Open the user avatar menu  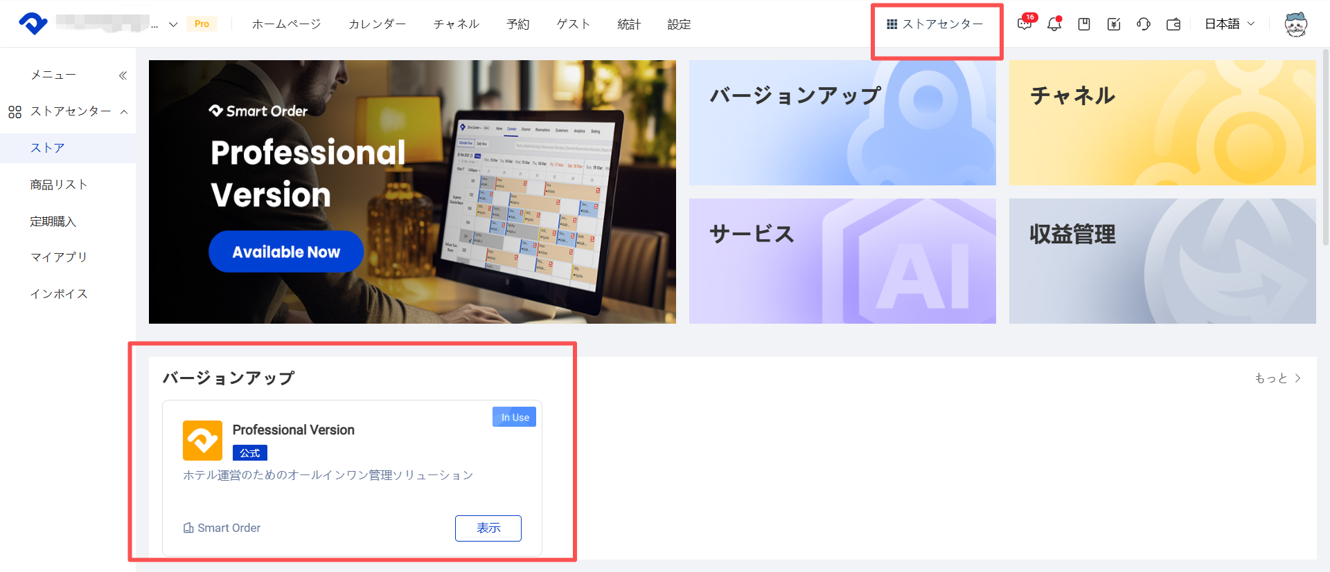click(1295, 24)
